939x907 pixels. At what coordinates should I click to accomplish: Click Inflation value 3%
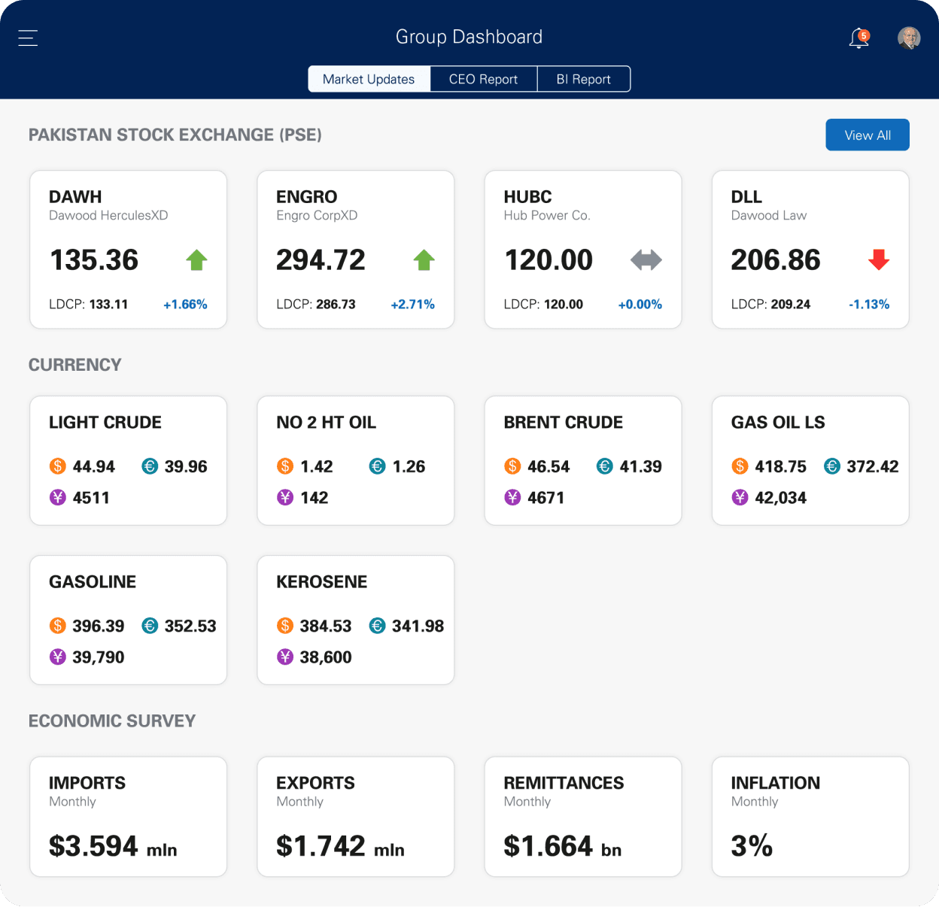(x=752, y=846)
